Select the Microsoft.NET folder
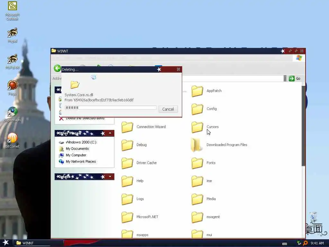The width and height of the screenshot is (329, 247). coord(140,217)
